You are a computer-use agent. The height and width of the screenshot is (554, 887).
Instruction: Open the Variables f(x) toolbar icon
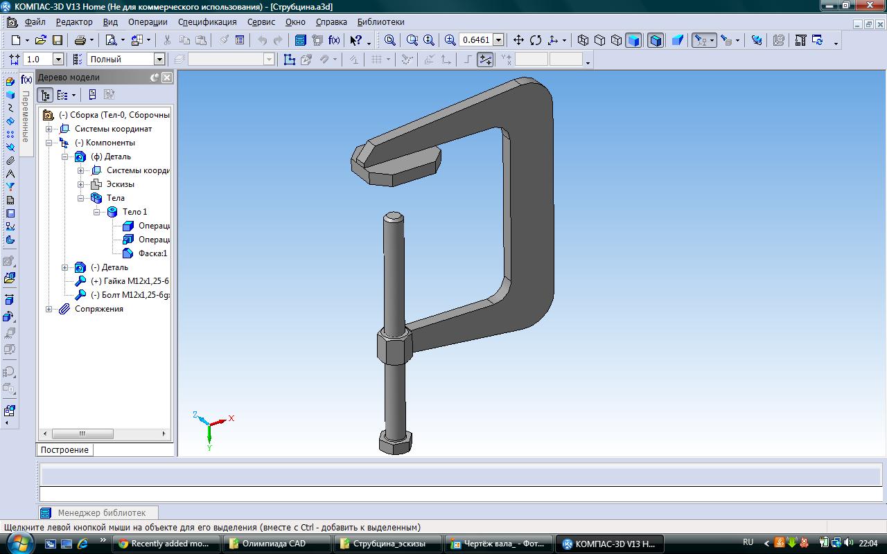[x=335, y=40]
